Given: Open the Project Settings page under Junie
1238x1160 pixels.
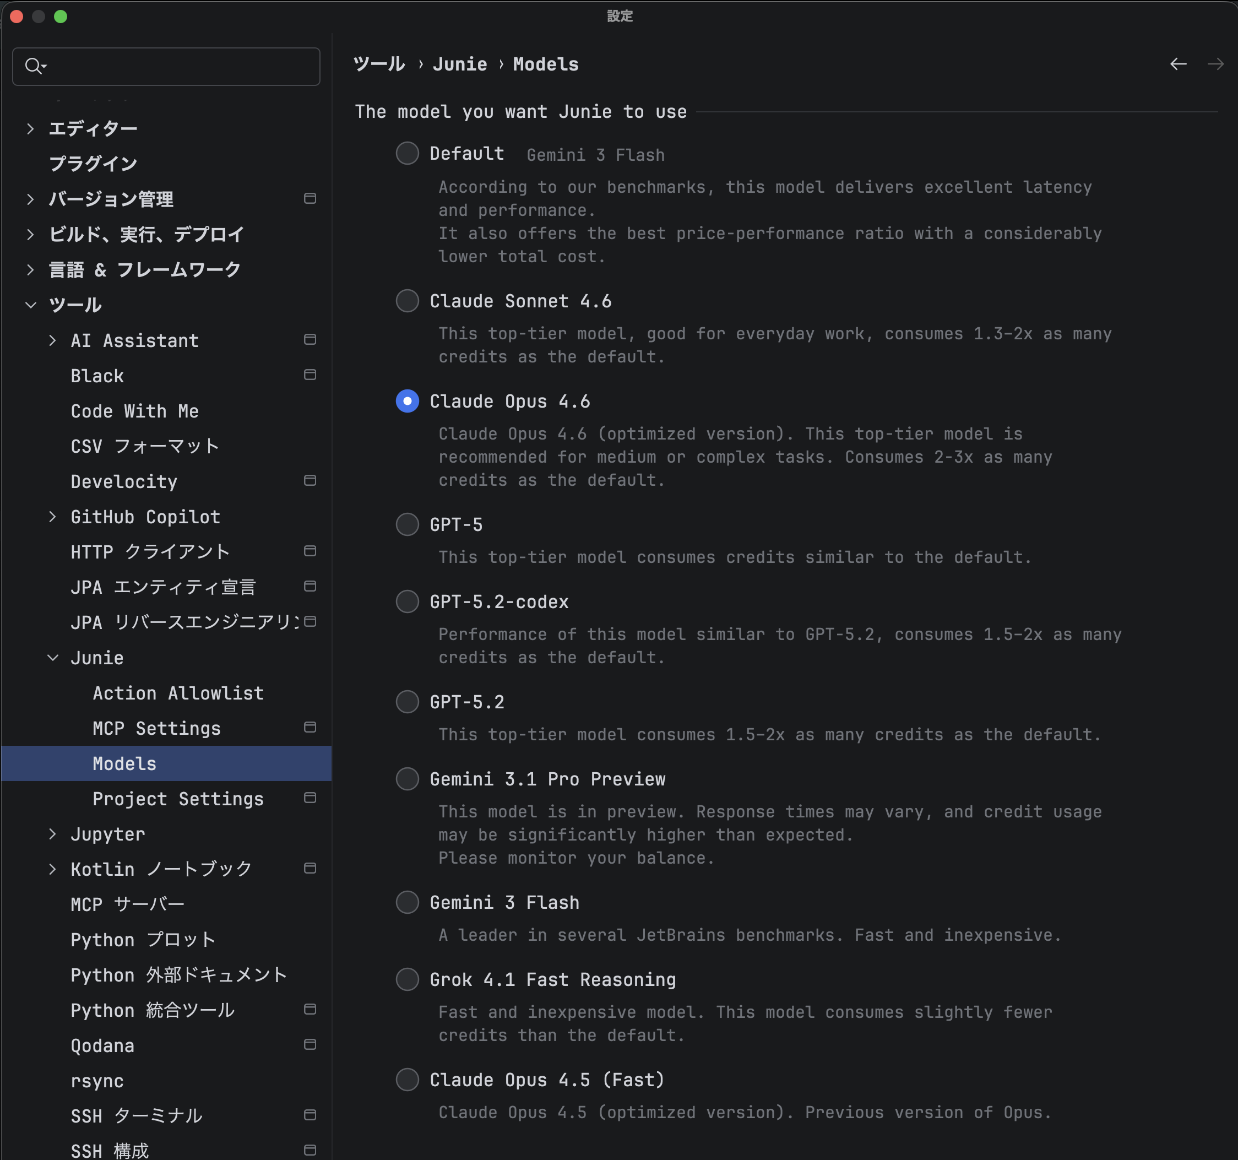Looking at the screenshot, I should (178, 799).
